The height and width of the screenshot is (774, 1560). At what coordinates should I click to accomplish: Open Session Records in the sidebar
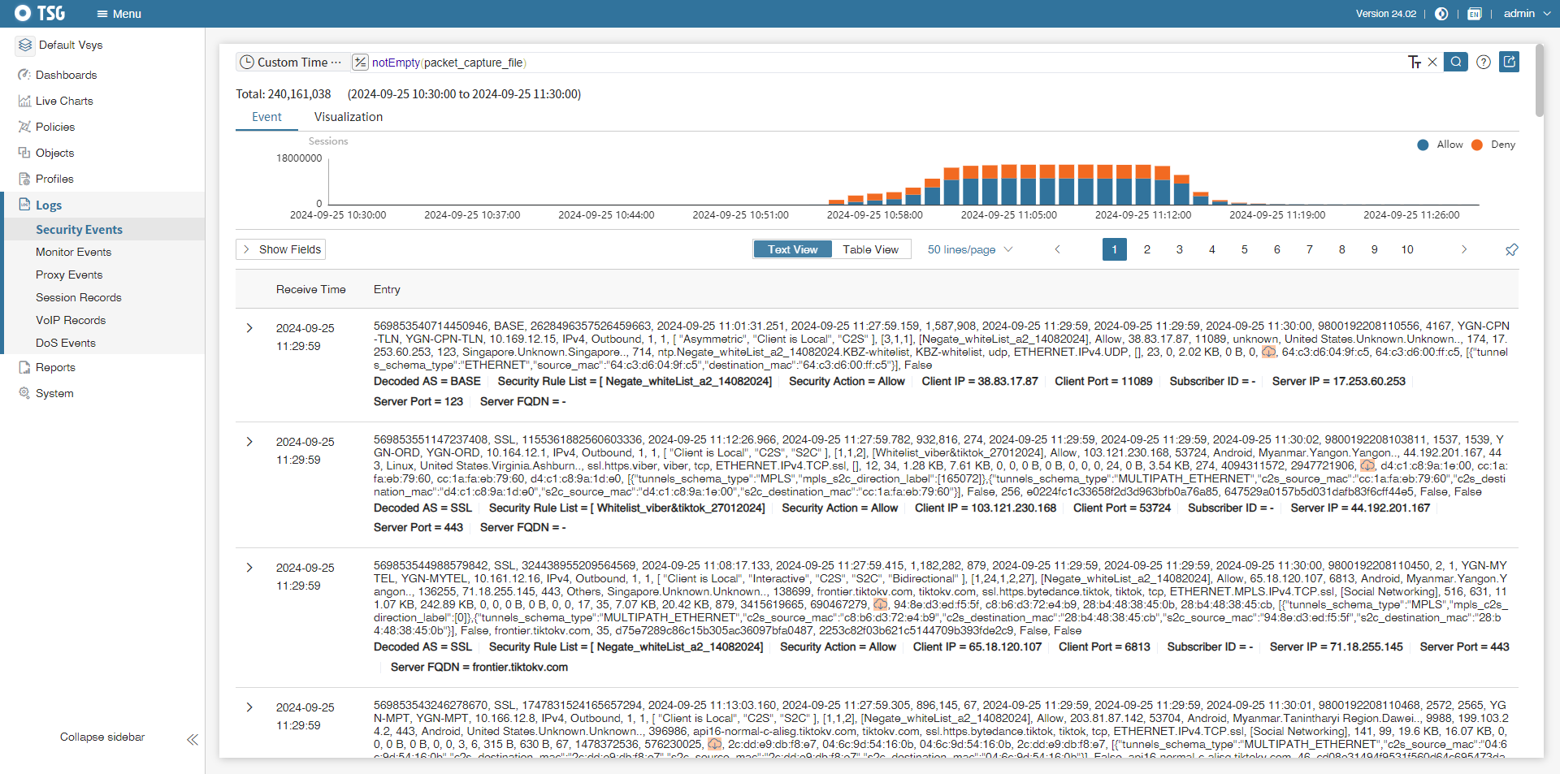(79, 297)
